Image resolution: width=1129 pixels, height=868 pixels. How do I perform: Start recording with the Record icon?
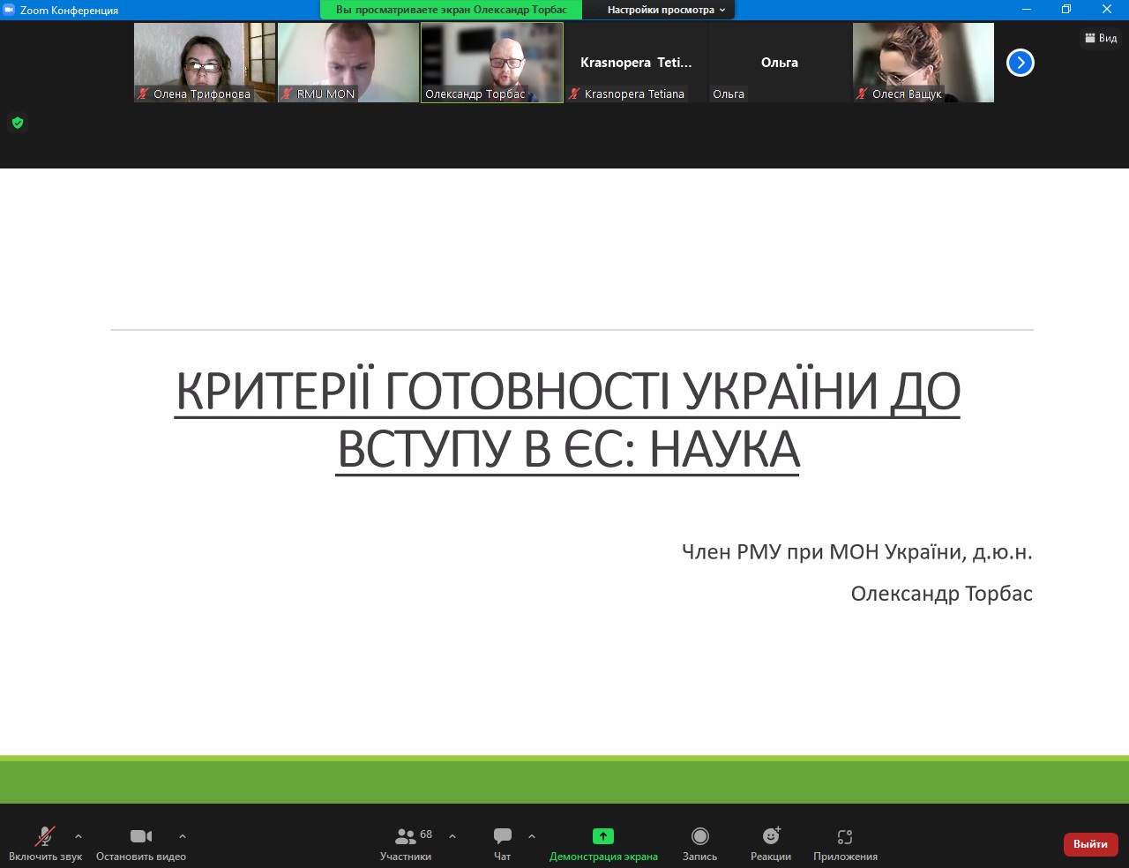699,836
